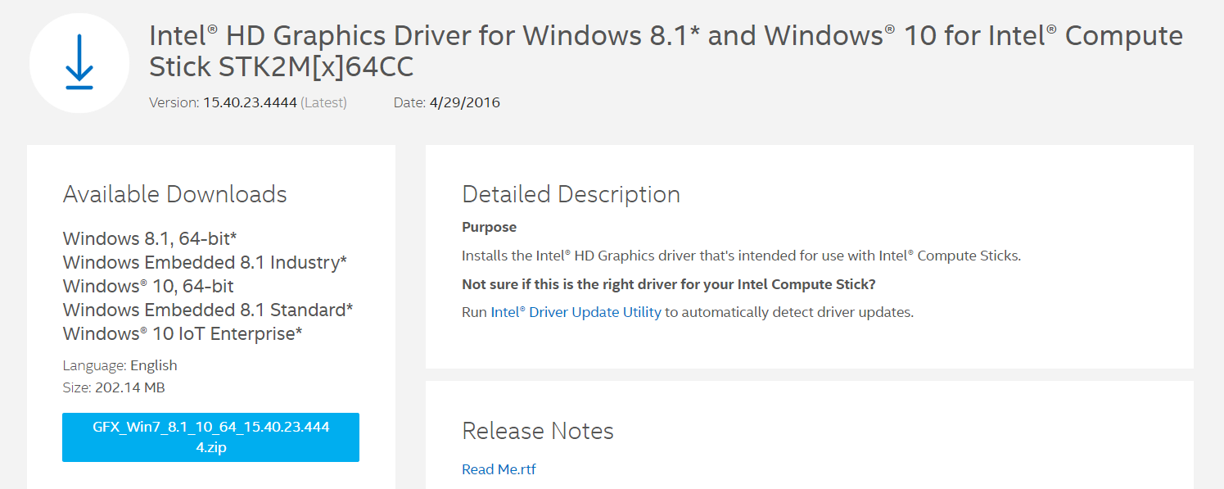Click the Available Downloads heading
This screenshot has width=1224, height=489.
point(175,194)
